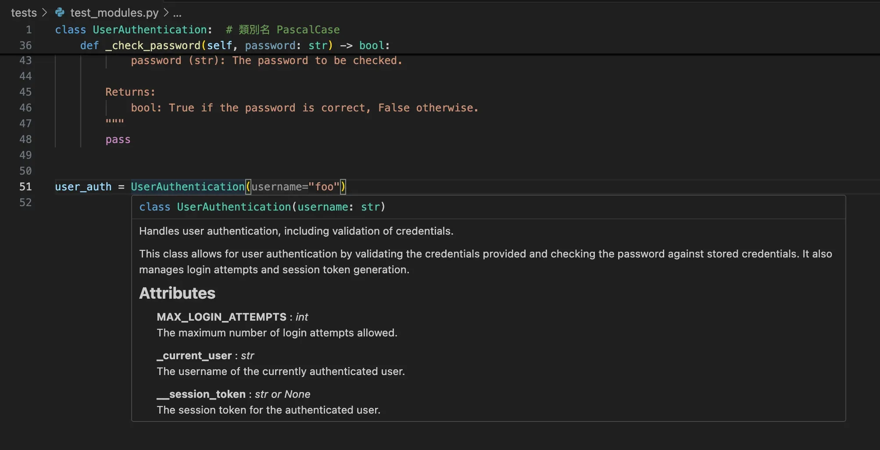Click the closing triple-quote on line 47
Screen dimensions: 880x450
click(114, 121)
